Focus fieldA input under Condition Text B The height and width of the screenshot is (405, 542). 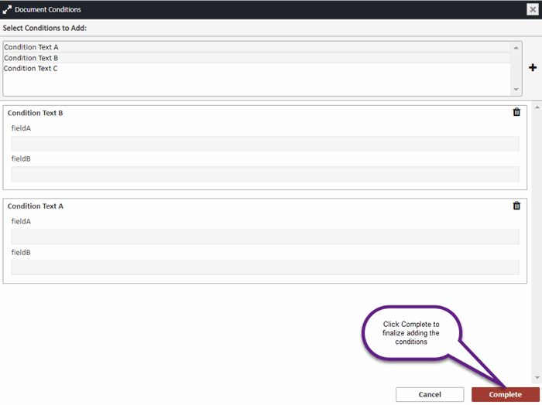(265, 144)
